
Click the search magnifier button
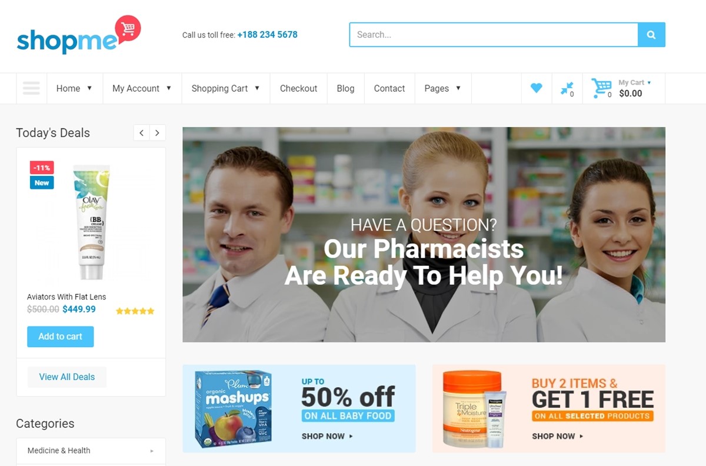pos(651,35)
